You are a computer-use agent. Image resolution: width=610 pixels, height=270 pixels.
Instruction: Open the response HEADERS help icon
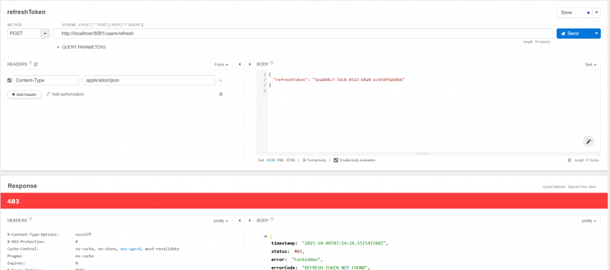point(30,219)
